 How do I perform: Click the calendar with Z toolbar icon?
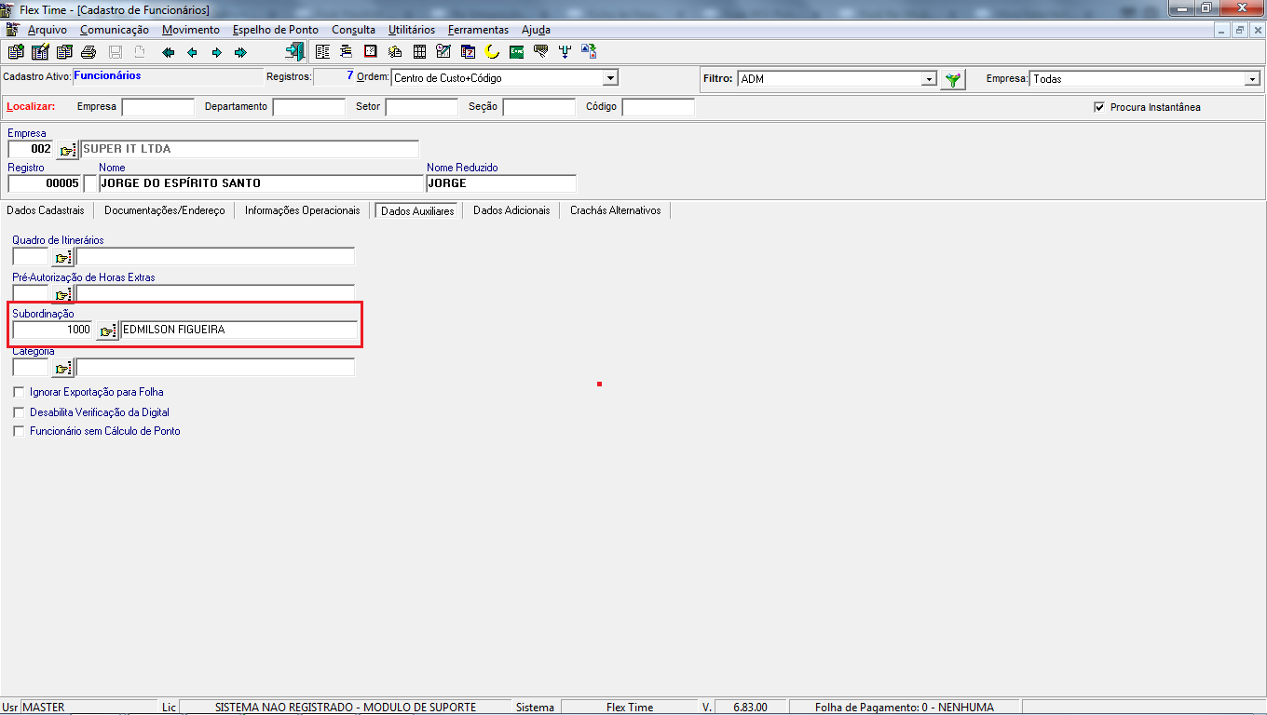coord(468,52)
